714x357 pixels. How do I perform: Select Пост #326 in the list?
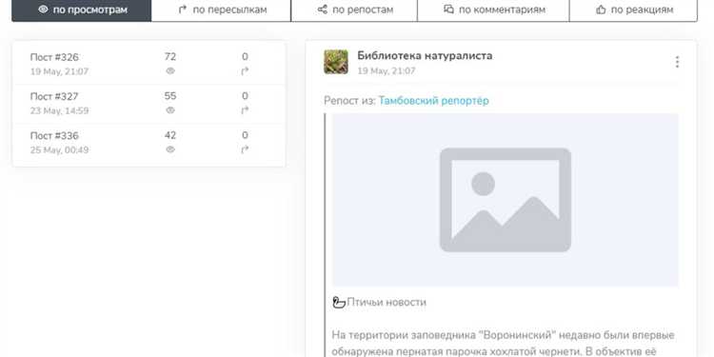149,64
